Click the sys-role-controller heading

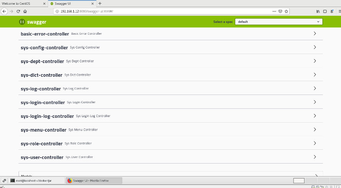(x=41, y=143)
